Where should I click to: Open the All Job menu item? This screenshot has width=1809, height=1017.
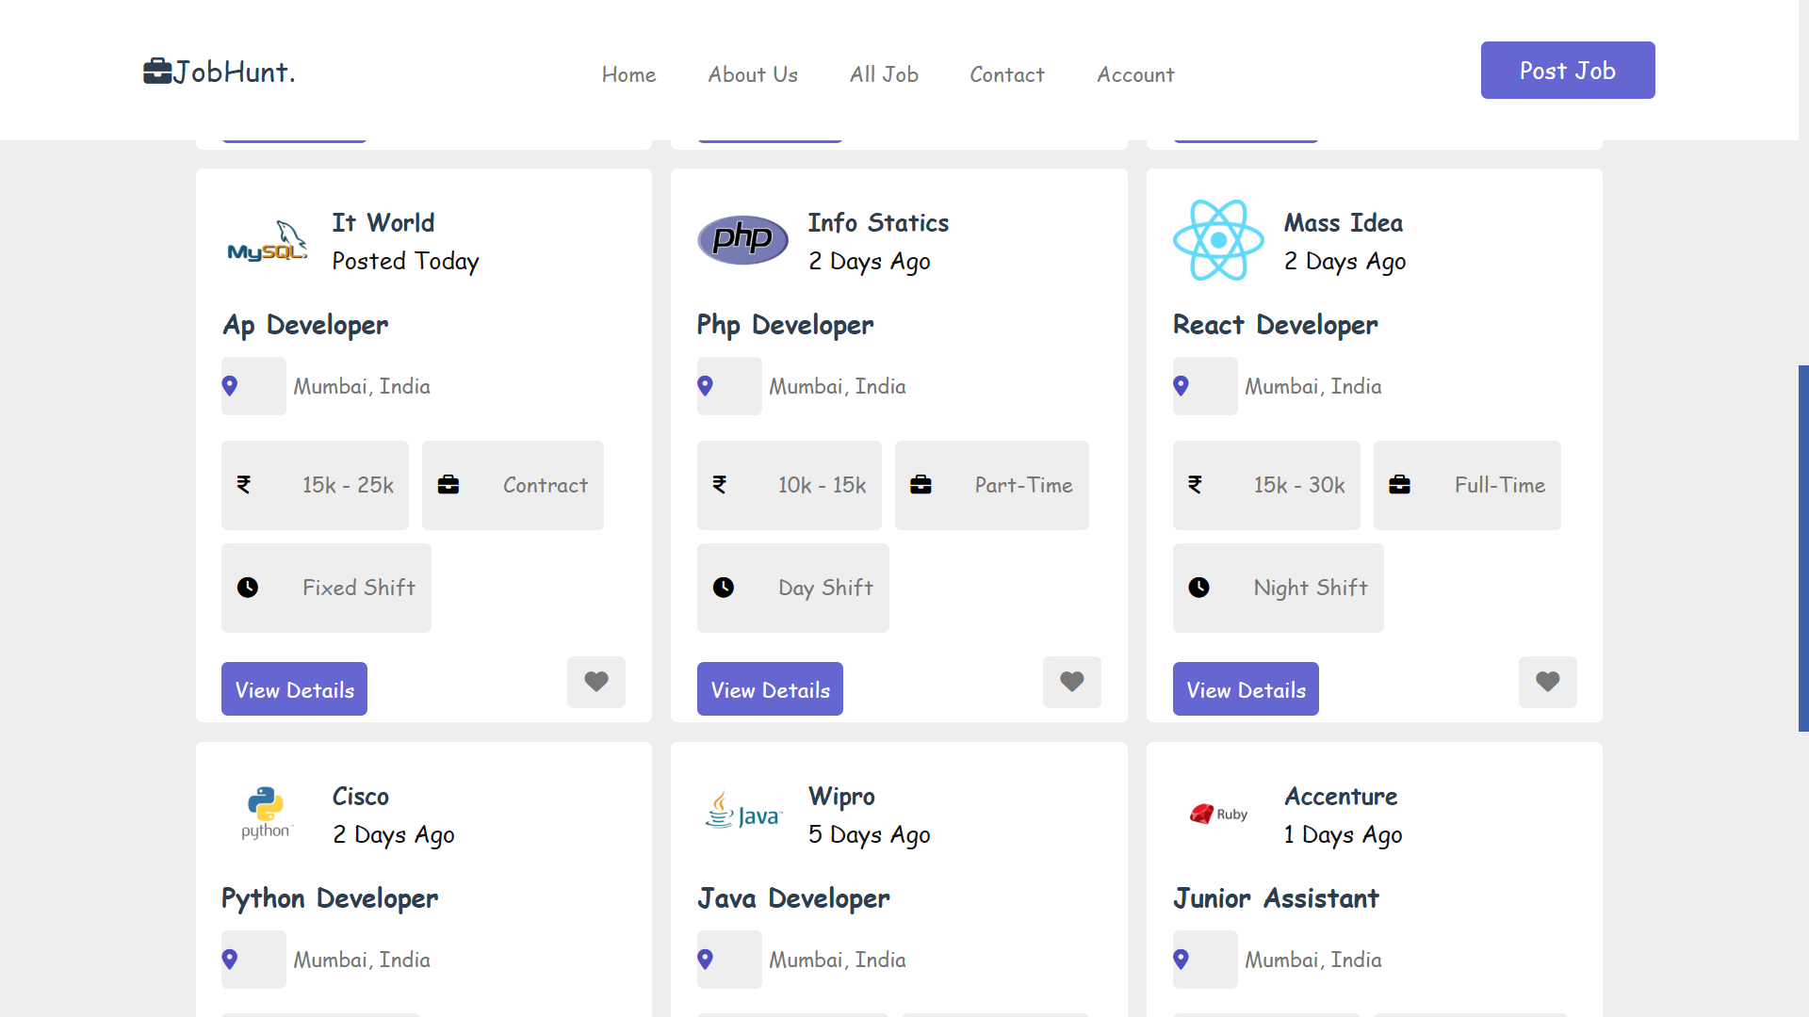coord(884,74)
